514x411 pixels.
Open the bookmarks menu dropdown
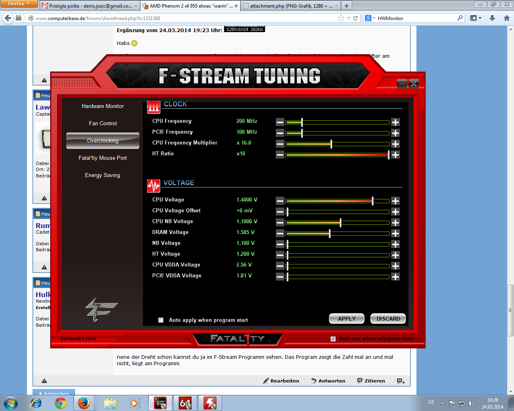475,18
